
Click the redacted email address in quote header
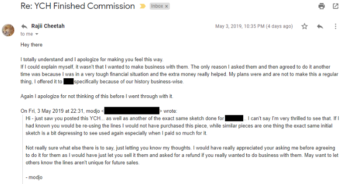coord(132,111)
